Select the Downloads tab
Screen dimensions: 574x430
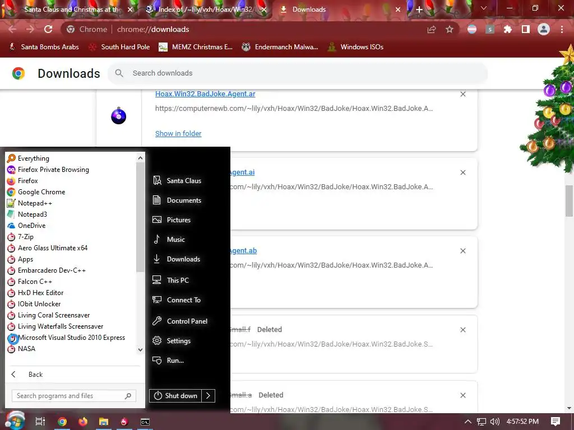tap(340, 10)
